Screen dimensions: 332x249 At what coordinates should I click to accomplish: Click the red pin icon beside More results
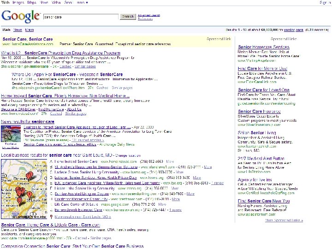[51, 217]
